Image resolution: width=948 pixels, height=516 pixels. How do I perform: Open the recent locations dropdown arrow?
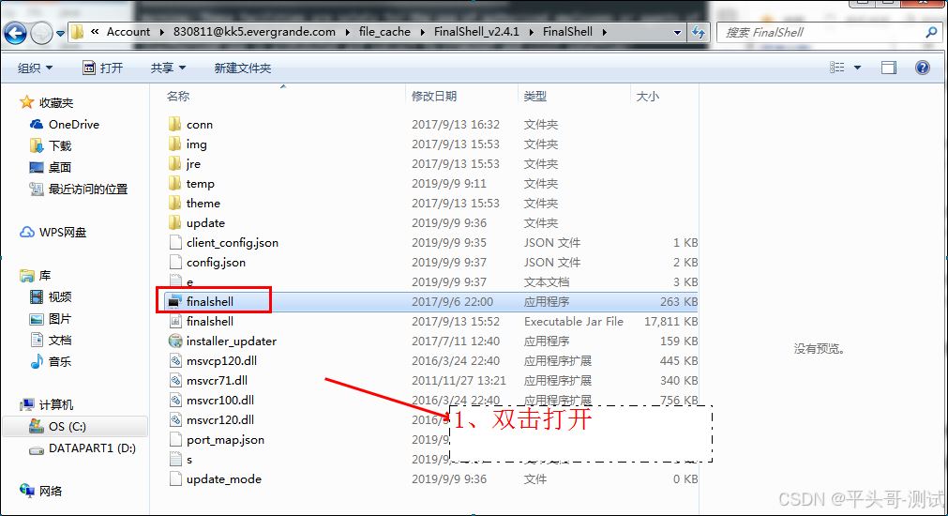click(x=60, y=33)
